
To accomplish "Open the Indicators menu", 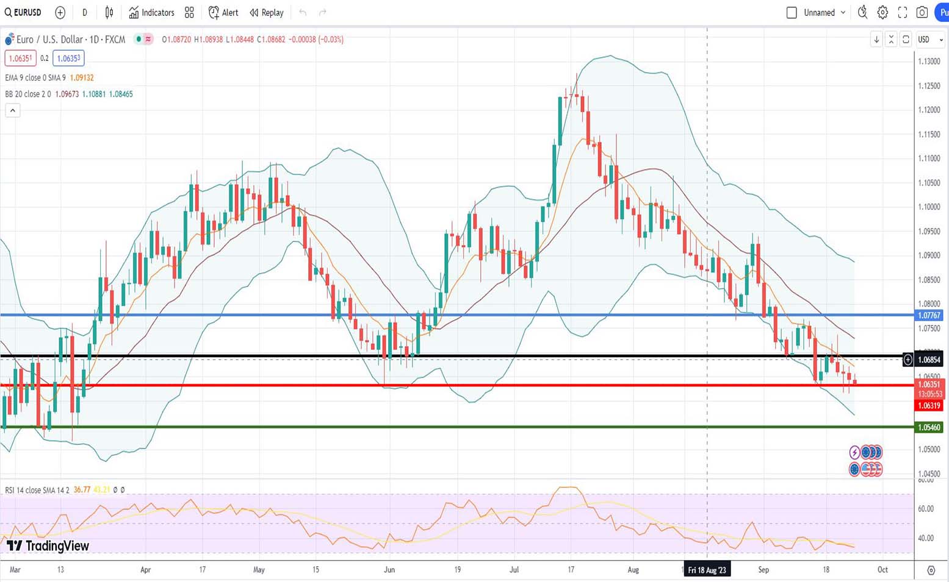I will coord(151,12).
